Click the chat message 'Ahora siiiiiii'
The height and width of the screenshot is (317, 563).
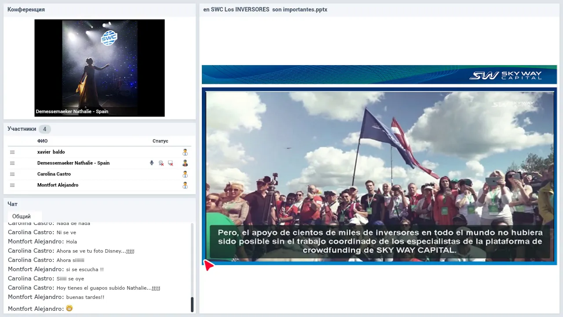click(70, 260)
